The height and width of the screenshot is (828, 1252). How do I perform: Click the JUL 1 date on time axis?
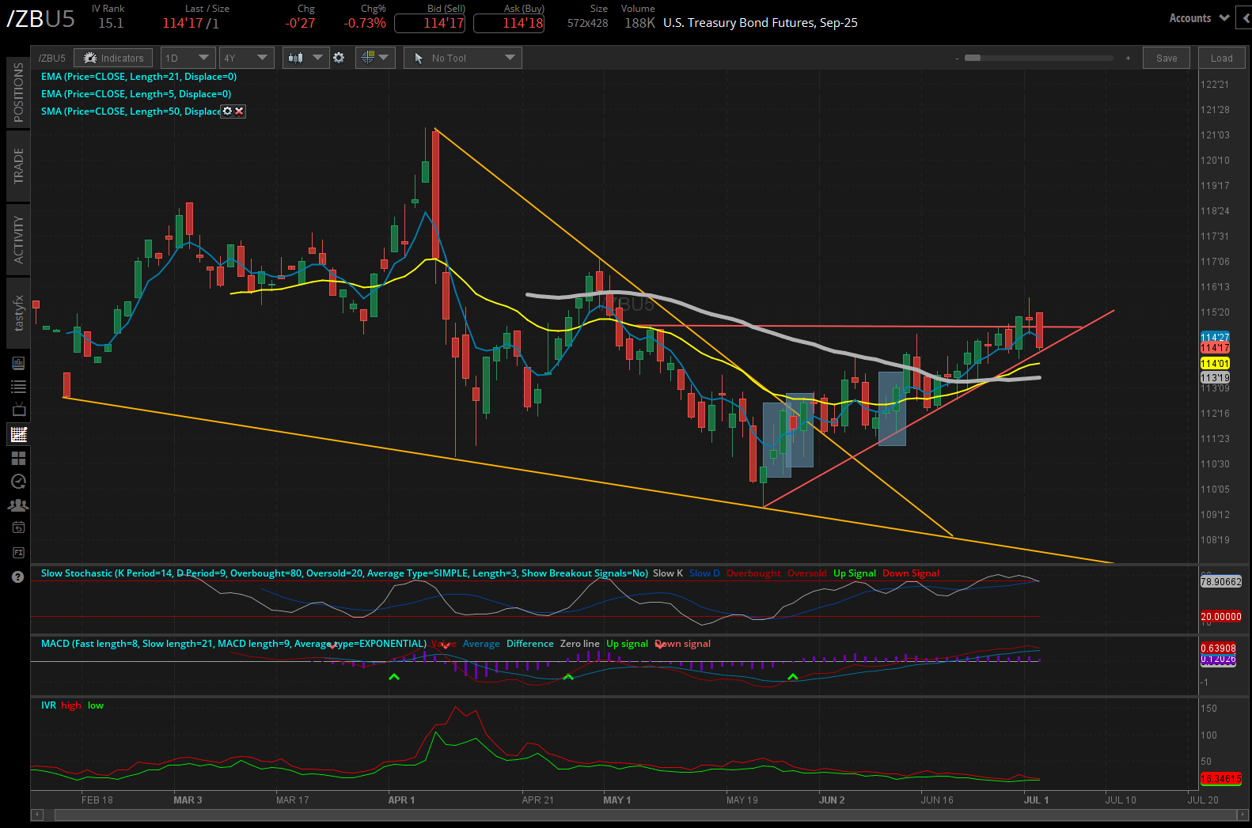pyautogui.click(x=1036, y=800)
